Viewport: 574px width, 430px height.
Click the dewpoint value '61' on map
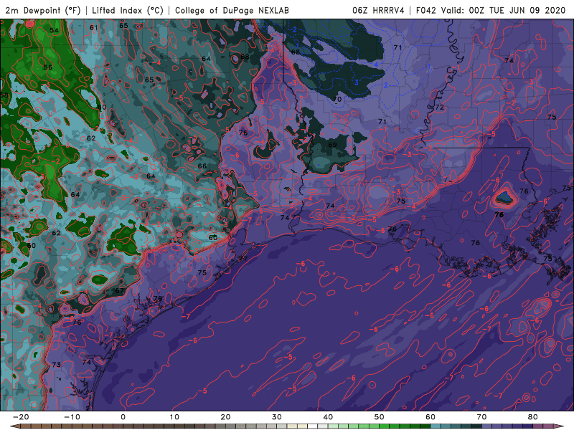pos(94,27)
